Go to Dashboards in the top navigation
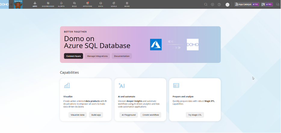The height and width of the screenshot is (133, 281). pyautogui.click(x=48, y=4)
